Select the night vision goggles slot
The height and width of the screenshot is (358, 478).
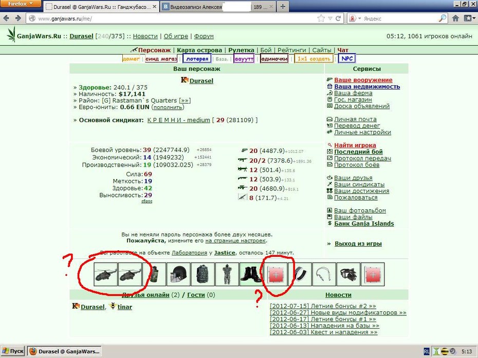tap(348, 274)
